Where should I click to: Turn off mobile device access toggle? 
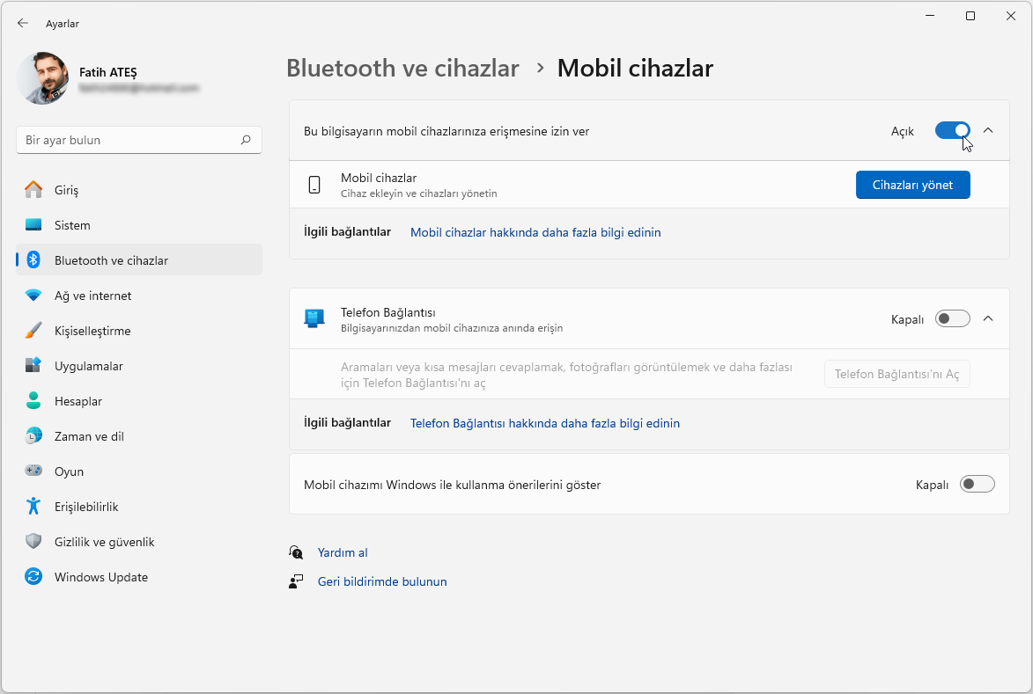click(x=952, y=131)
